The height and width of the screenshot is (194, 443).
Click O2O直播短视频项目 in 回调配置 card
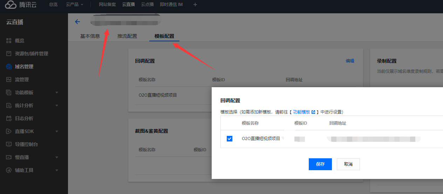coord(158,95)
